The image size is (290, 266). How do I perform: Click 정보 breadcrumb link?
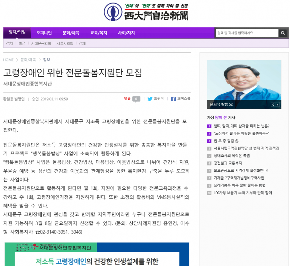pyautogui.click(x=47, y=60)
